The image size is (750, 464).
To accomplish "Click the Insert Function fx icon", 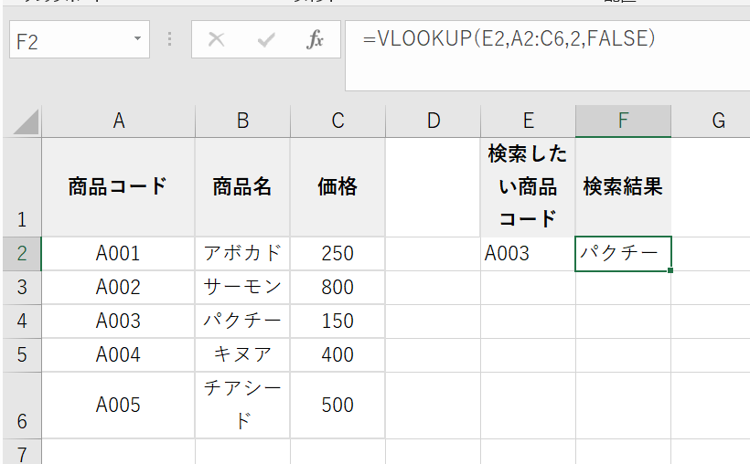I will (x=316, y=41).
